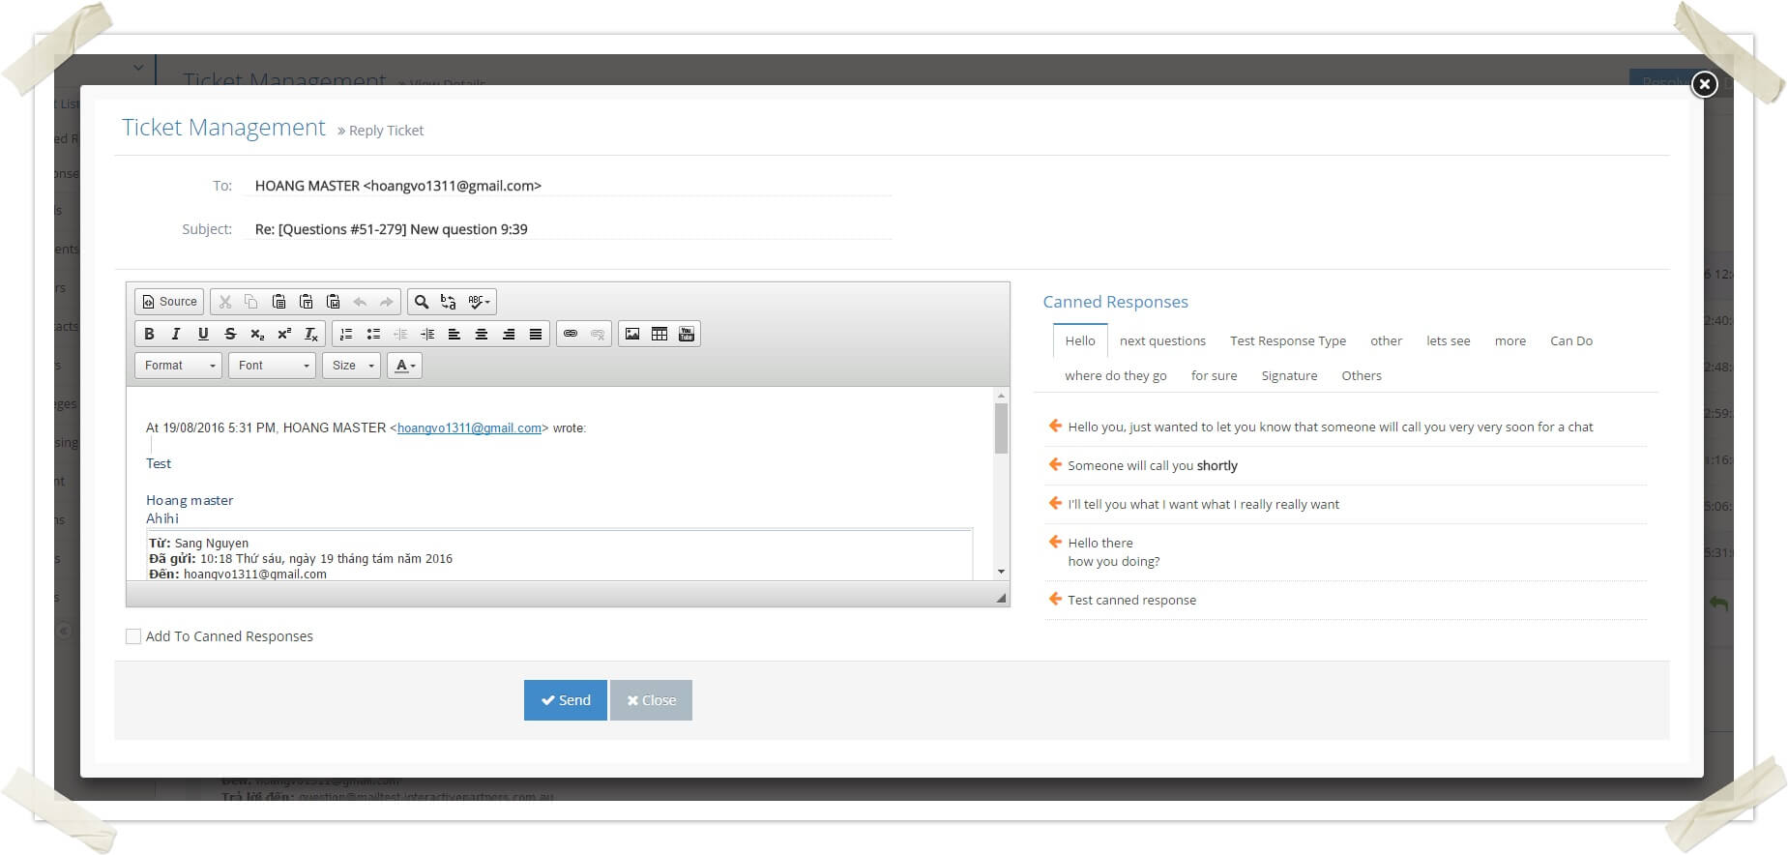Switch to Can Do tab
Image resolution: width=1788 pixels, height=855 pixels.
pos(1571,340)
